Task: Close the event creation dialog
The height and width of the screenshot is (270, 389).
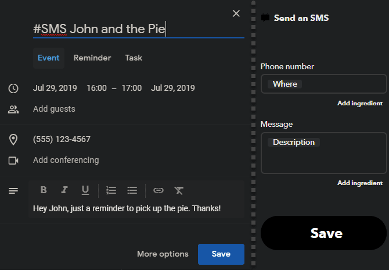Action: click(x=236, y=13)
